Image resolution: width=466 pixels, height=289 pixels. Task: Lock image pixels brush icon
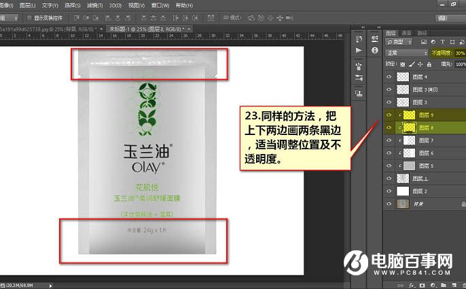tap(412, 64)
